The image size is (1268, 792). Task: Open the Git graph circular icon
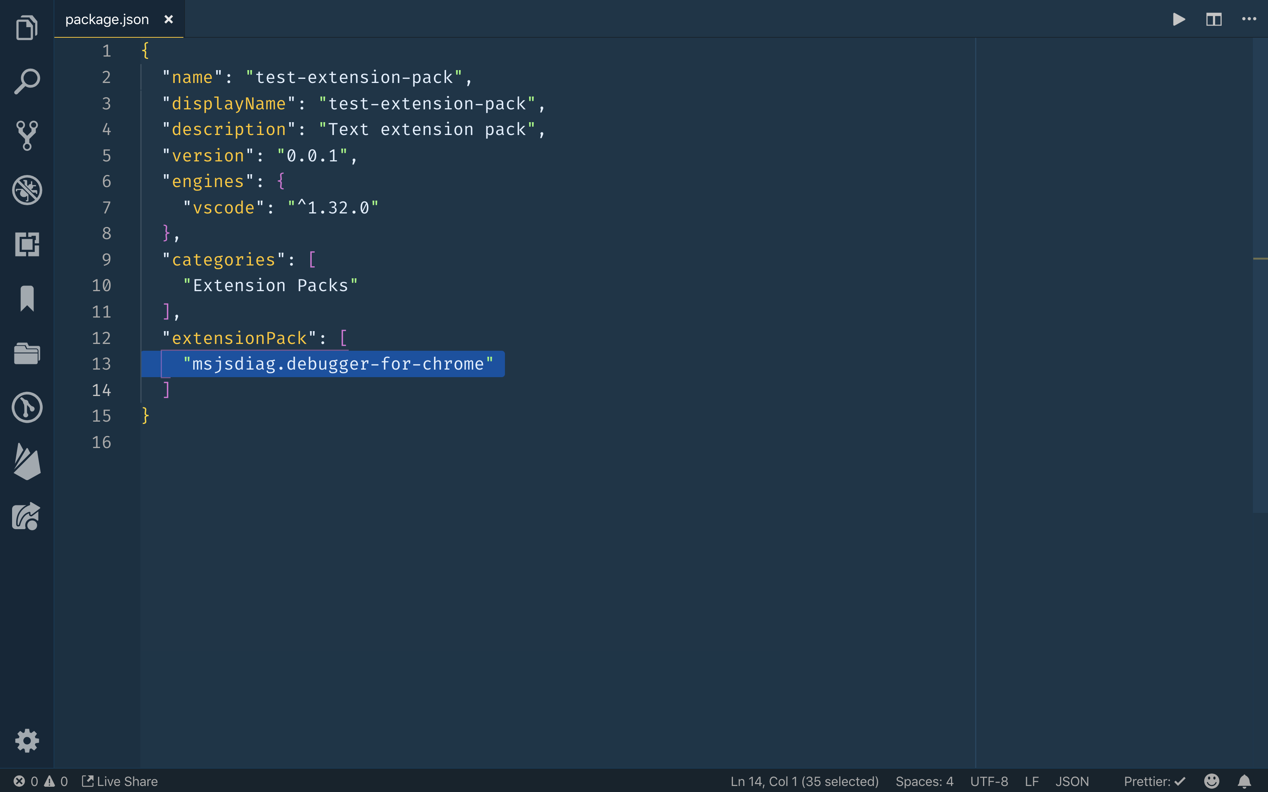(27, 408)
